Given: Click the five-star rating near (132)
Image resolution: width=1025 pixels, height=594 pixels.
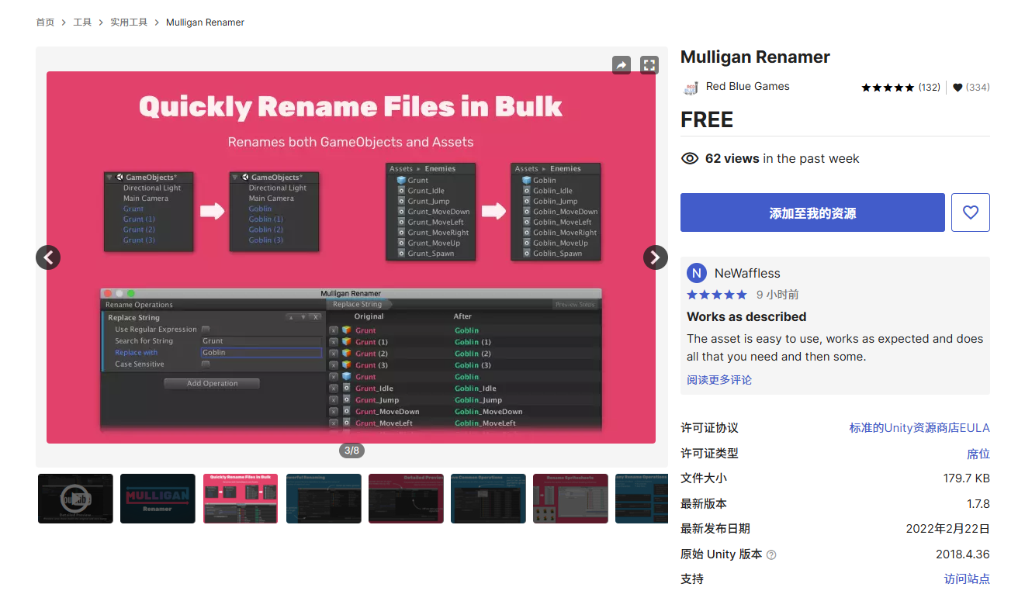Looking at the screenshot, I should (x=888, y=88).
